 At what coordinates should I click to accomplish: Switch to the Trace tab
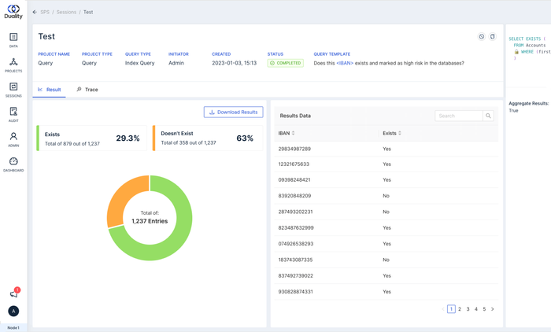[87, 90]
